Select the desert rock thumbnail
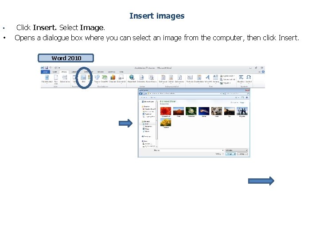 click(179, 111)
